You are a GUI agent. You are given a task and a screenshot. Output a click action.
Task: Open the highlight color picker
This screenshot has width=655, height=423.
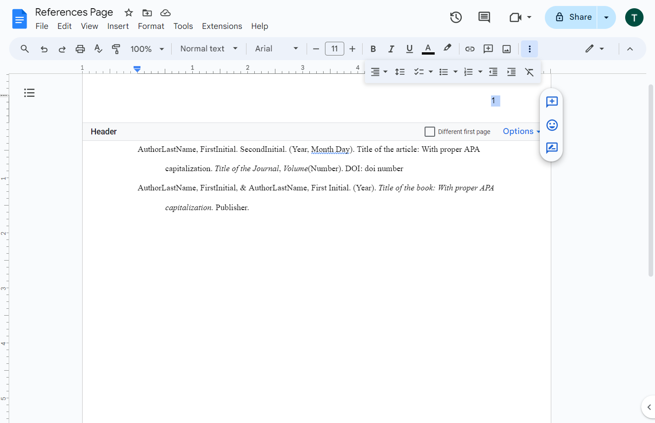pyautogui.click(x=447, y=49)
